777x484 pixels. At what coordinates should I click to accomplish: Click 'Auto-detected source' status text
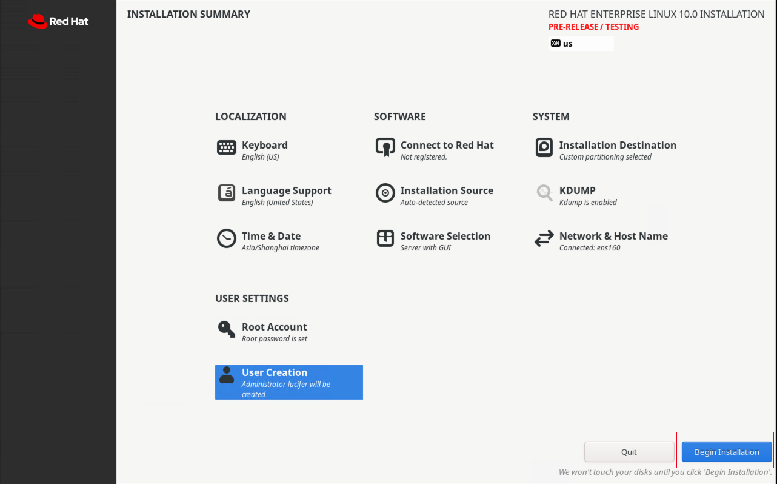pyautogui.click(x=434, y=203)
